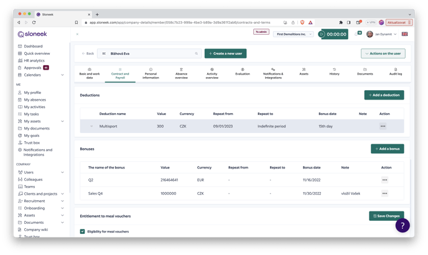Switch language via the UK flag

coord(404,34)
